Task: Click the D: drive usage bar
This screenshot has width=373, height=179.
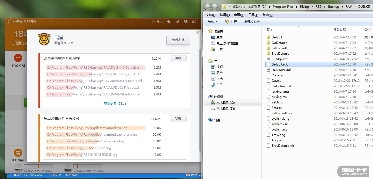Action: tap(88, 166)
